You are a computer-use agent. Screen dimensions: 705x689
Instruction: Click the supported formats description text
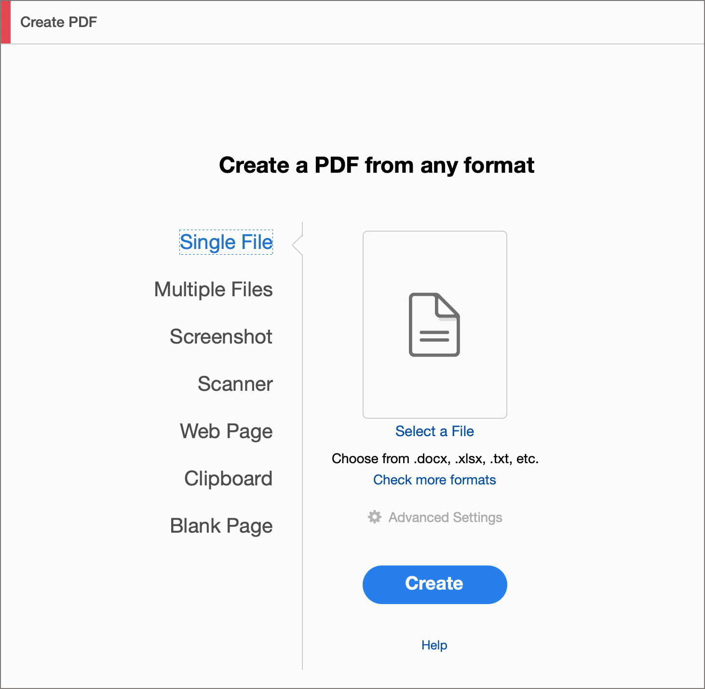click(435, 458)
